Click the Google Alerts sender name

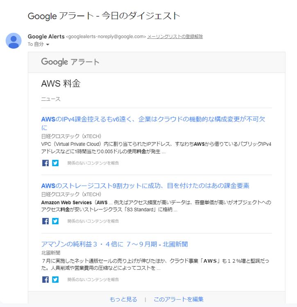[x=46, y=36]
